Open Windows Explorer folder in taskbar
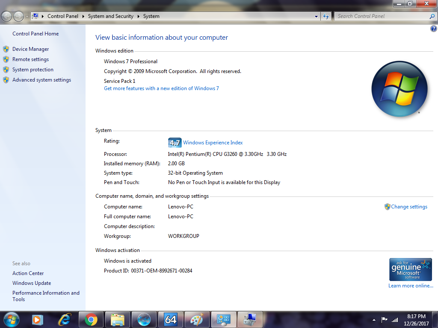The image size is (438, 328). (117, 319)
